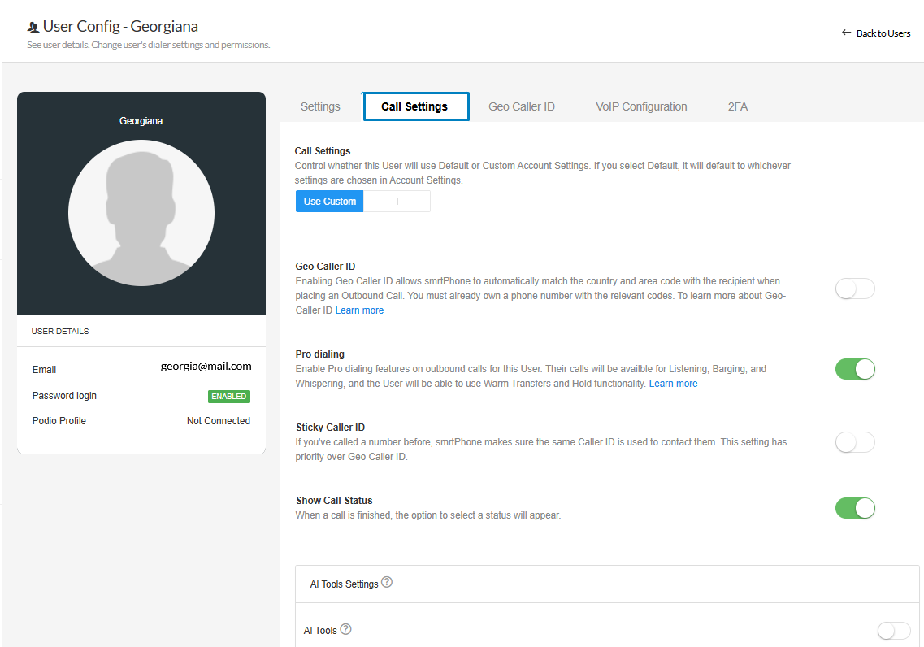924x647 pixels.
Task: Click question mark icon next to AI Tools
Action: (x=345, y=629)
